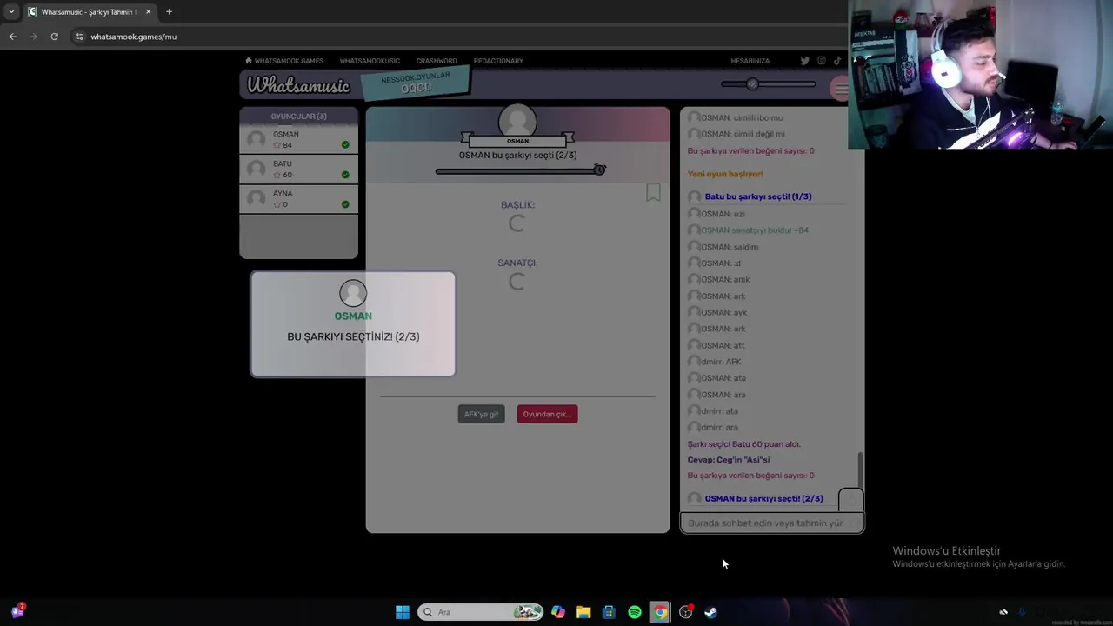Click the Whatsamusic logo

point(298,85)
